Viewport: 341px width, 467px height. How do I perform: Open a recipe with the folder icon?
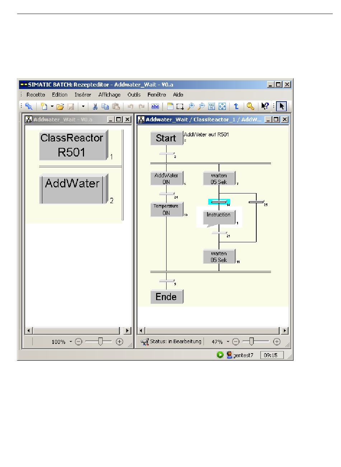click(x=60, y=106)
